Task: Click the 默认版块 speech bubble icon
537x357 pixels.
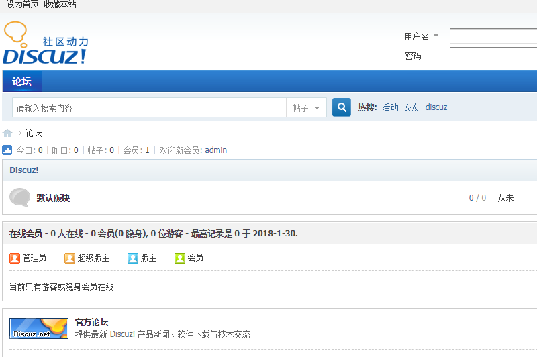Action: 19,198
